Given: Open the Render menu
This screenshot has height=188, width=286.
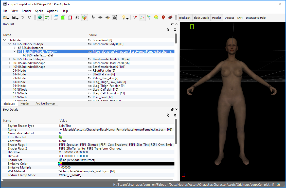Looking at the screenshot, I should tap(27, 11).
